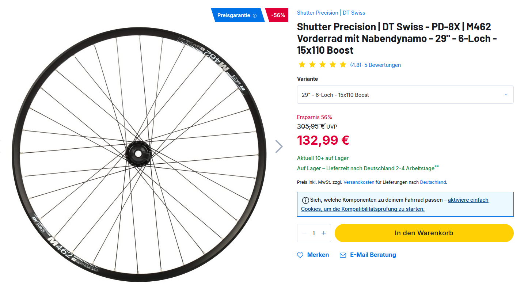Click the five-star rating icons

322,65
